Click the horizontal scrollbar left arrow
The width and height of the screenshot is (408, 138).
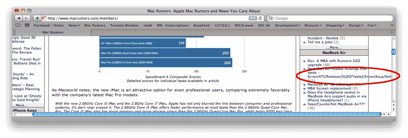tap(384, 114)
